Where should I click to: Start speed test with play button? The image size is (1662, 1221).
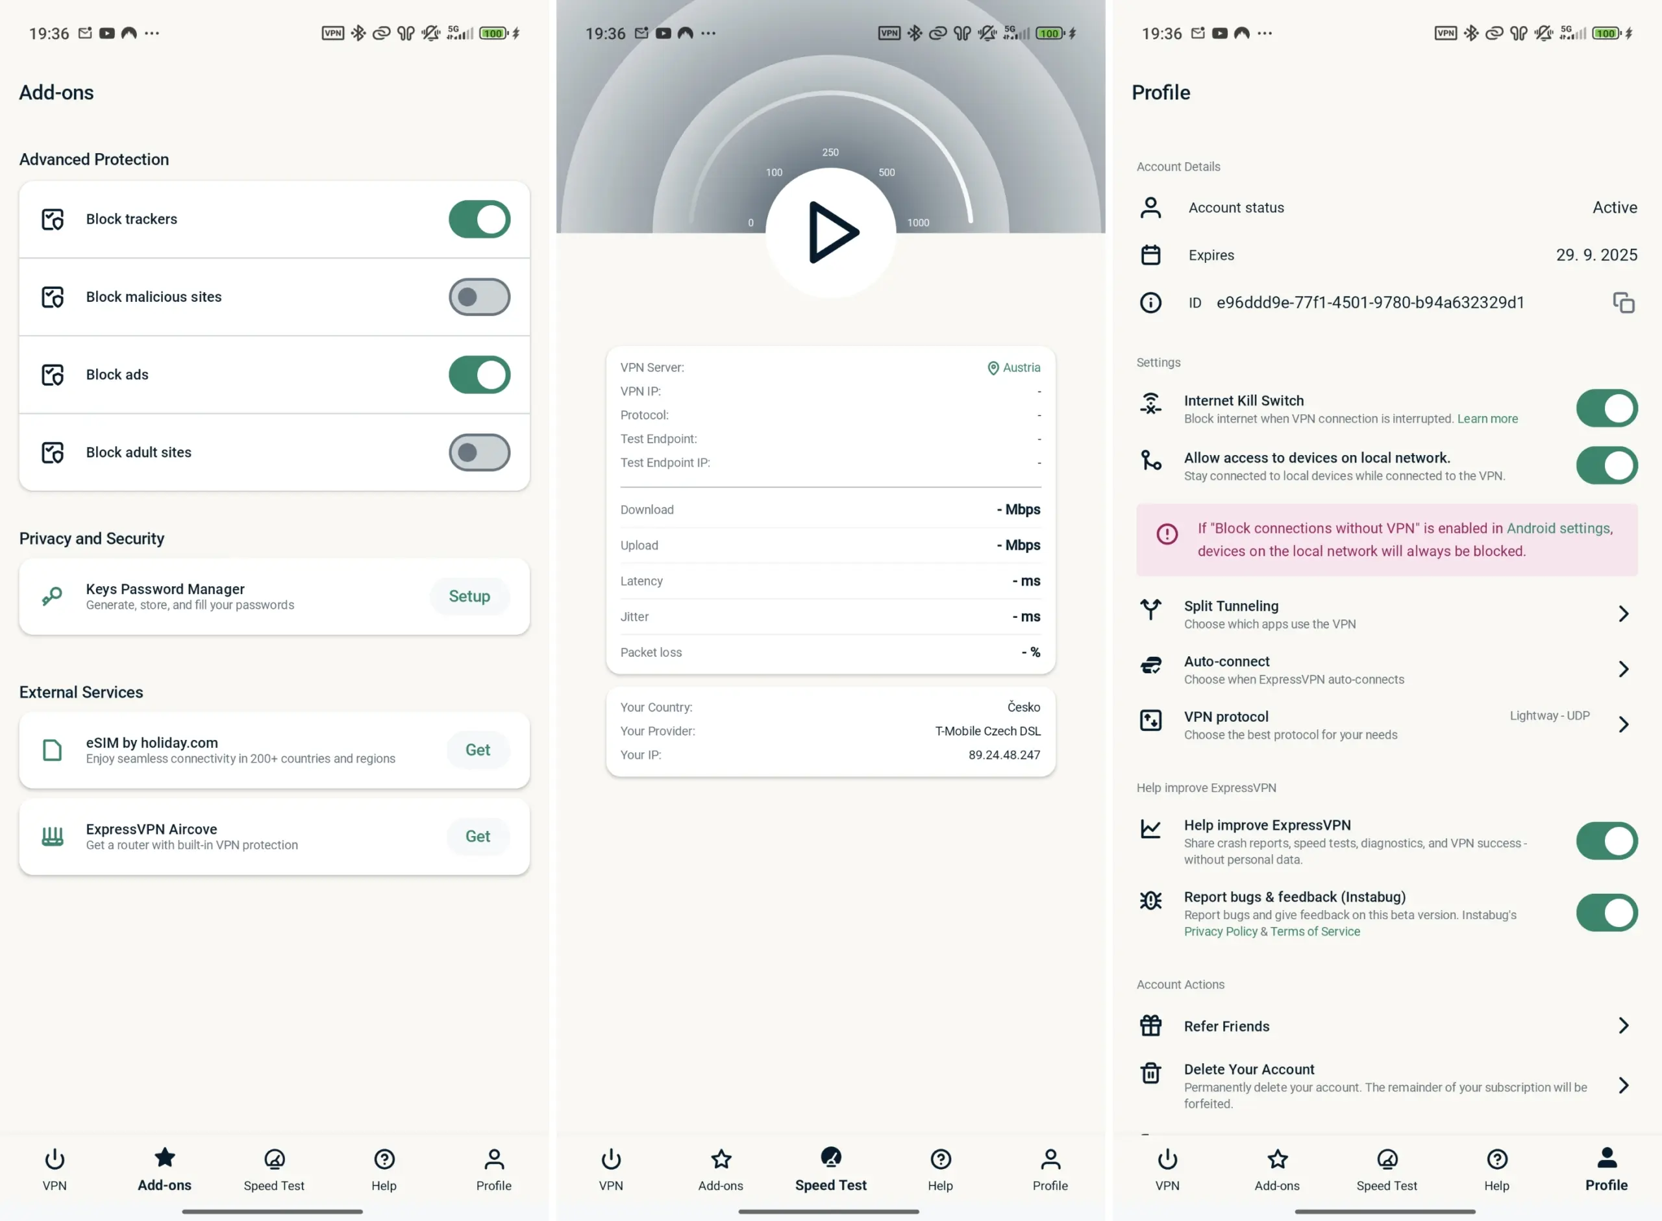[x=830, y=232]
